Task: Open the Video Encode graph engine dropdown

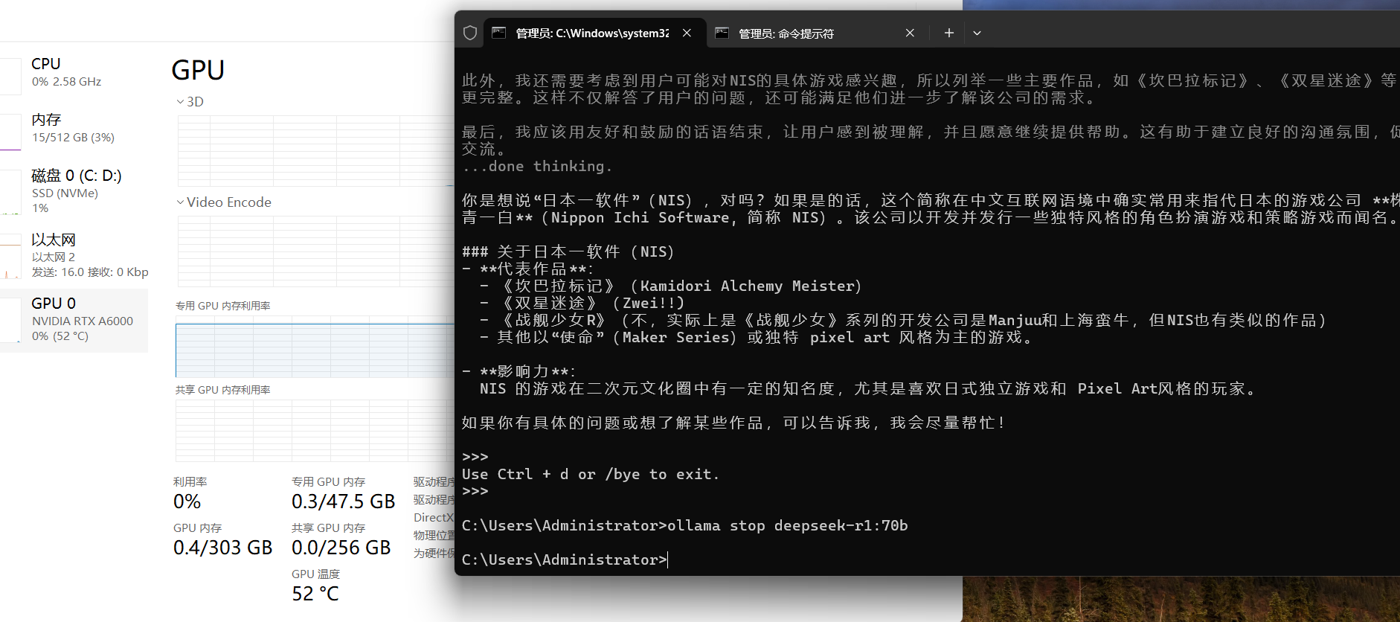Action: point(224,202)
